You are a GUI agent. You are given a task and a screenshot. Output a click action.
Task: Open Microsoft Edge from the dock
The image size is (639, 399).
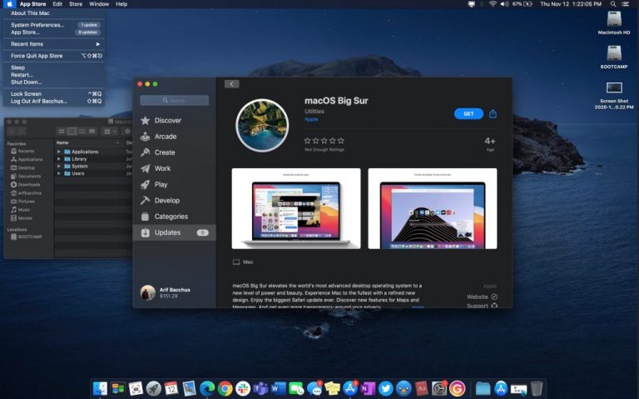point(207,388)
